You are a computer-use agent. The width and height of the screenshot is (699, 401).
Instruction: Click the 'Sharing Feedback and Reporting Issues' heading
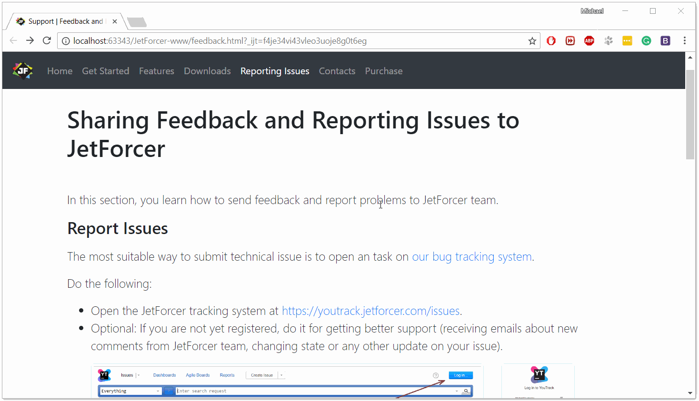293,135
